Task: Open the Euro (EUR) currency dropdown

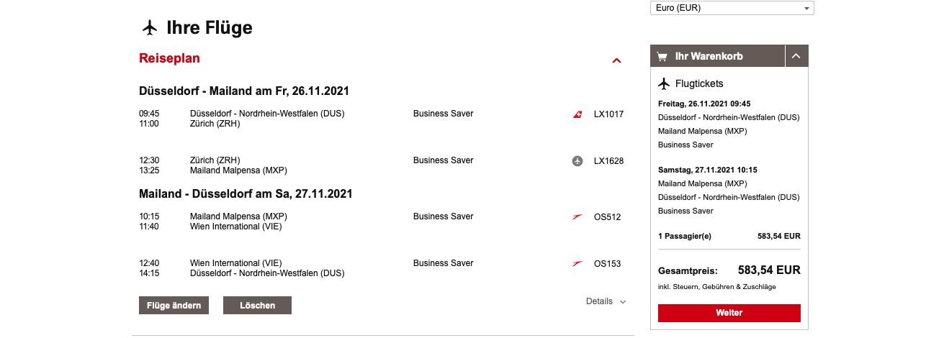Action: point(732,8)
